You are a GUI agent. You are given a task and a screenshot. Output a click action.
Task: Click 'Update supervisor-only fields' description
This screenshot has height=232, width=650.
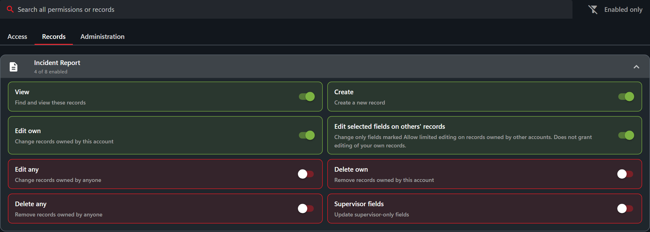click(x=372, y=215)
